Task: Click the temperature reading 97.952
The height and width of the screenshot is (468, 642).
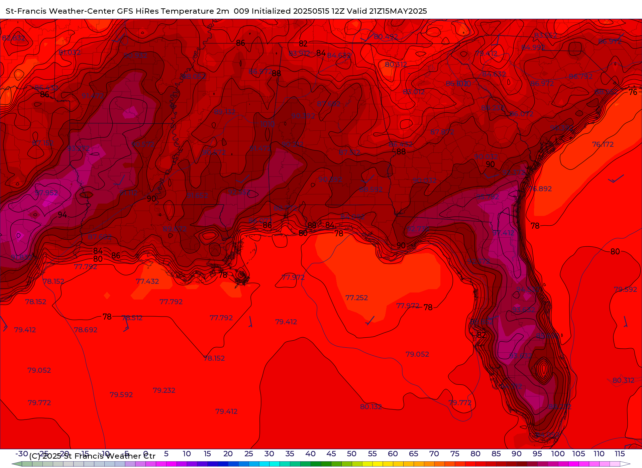Action: [46, 193]
